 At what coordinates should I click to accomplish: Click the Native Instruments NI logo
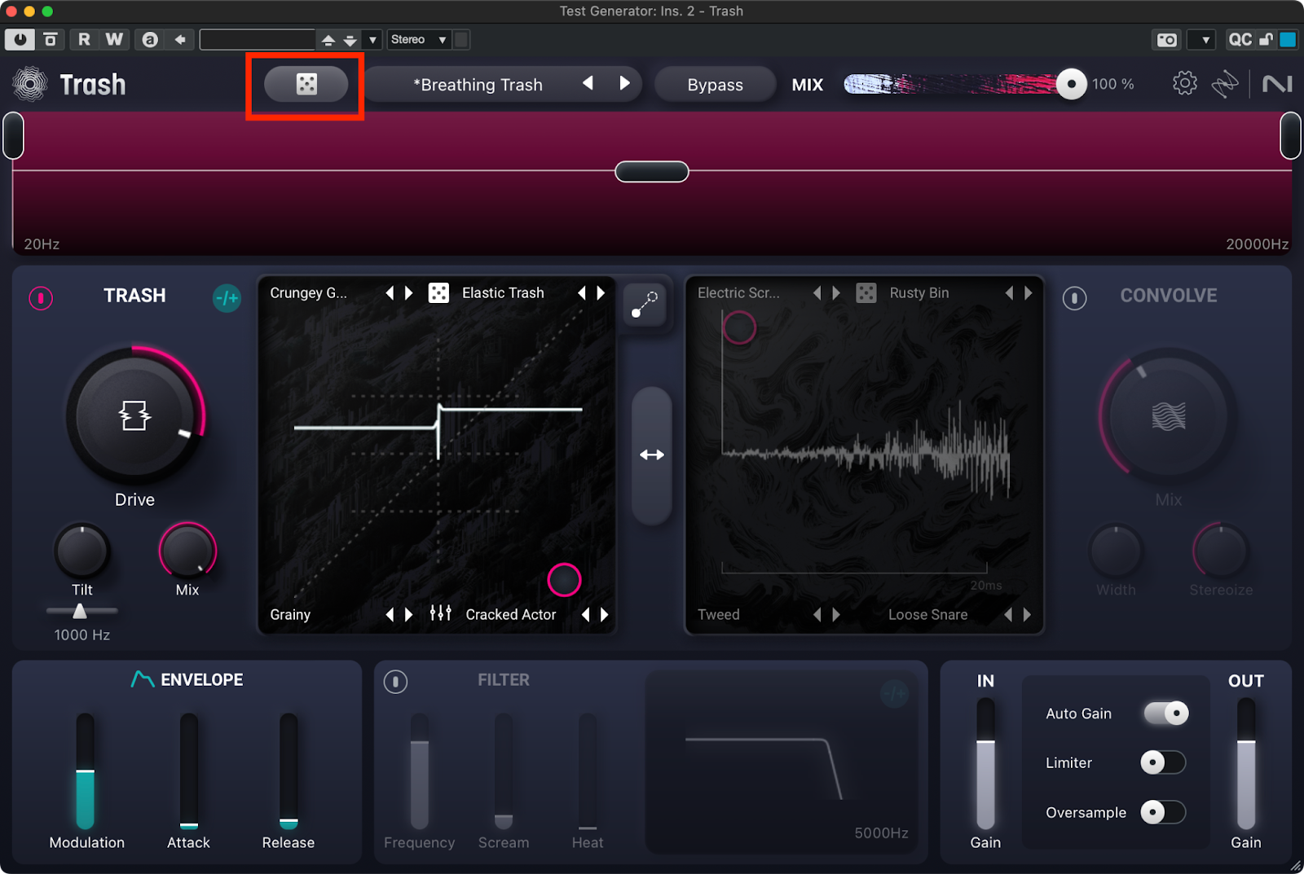1276,84
